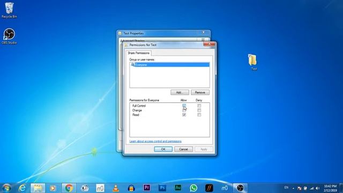Screen dimensions: 343x193
Task: Click the Add... button
Action: click(180, 92)
